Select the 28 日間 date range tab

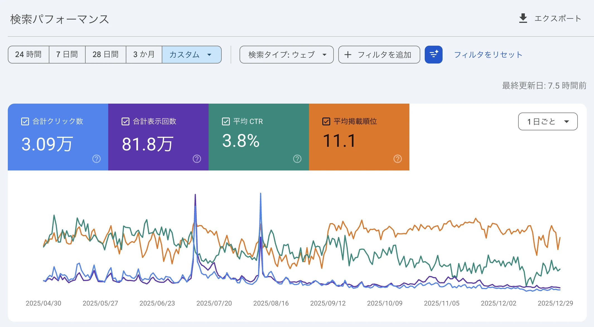[106, 54]
